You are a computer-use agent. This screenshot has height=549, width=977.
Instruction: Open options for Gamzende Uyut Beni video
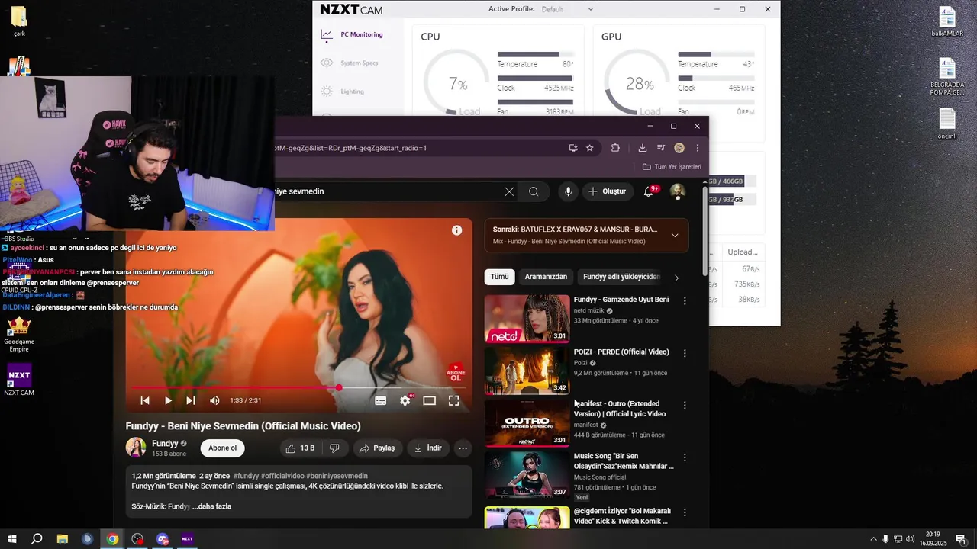pos(685,301)
